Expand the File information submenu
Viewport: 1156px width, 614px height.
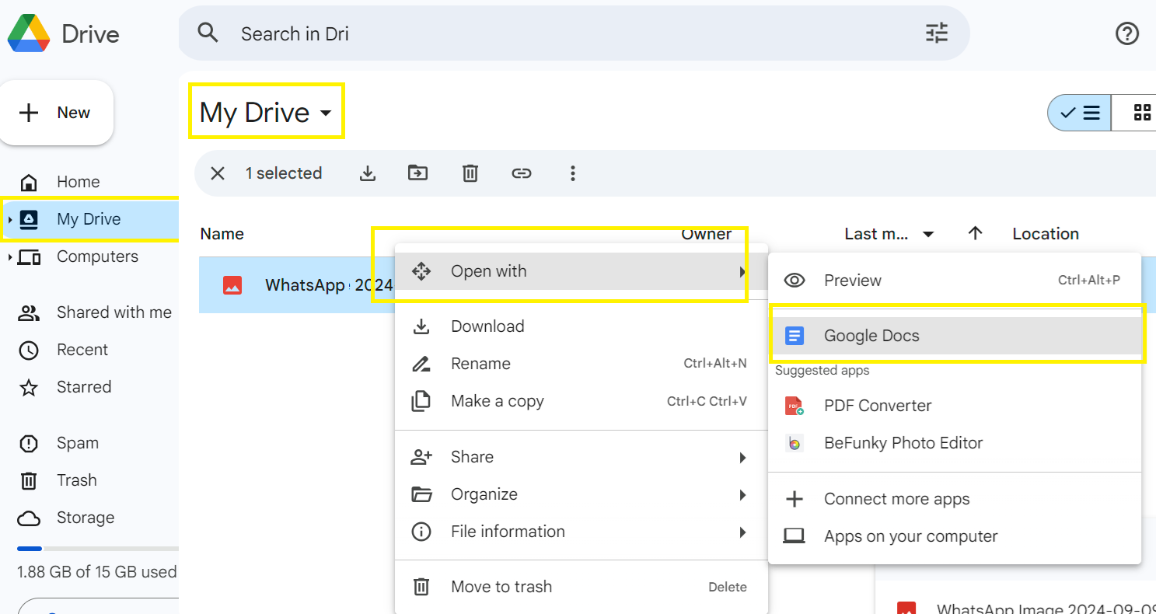pos(581,532)
